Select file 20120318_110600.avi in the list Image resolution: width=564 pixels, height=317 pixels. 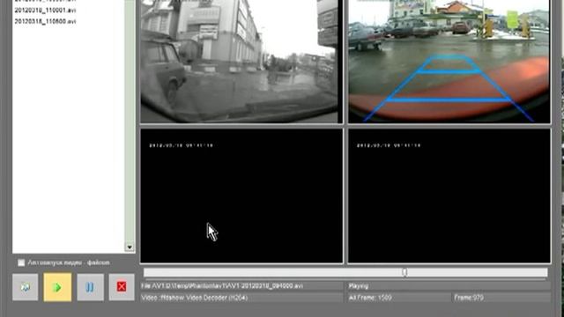click(45, 21)
